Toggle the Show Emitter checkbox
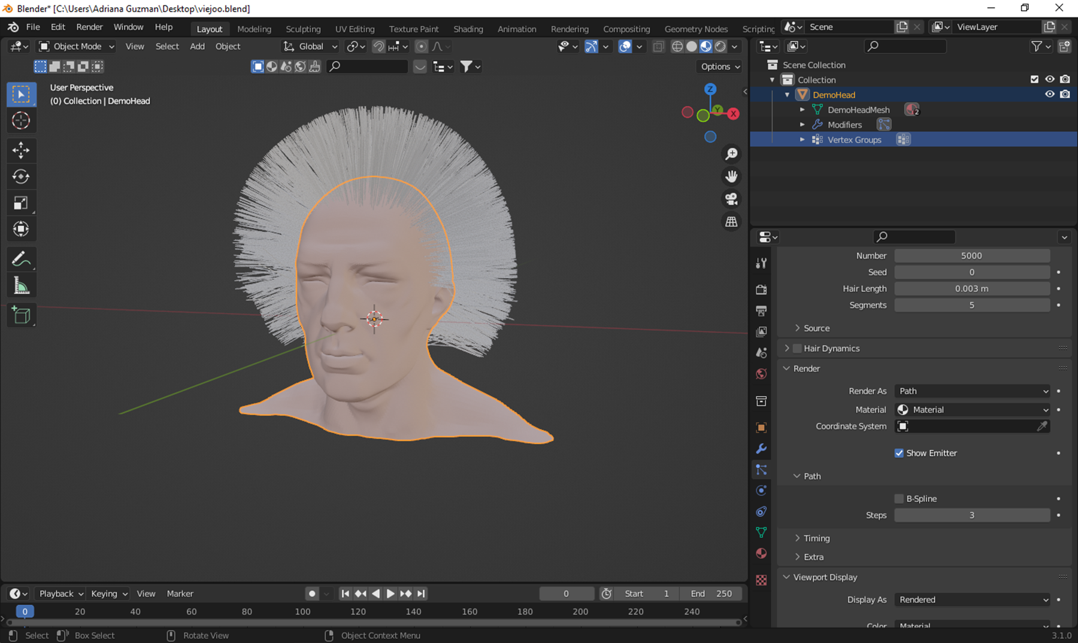The height and width of the screenshot is (643, 1078). pos(899,453)
